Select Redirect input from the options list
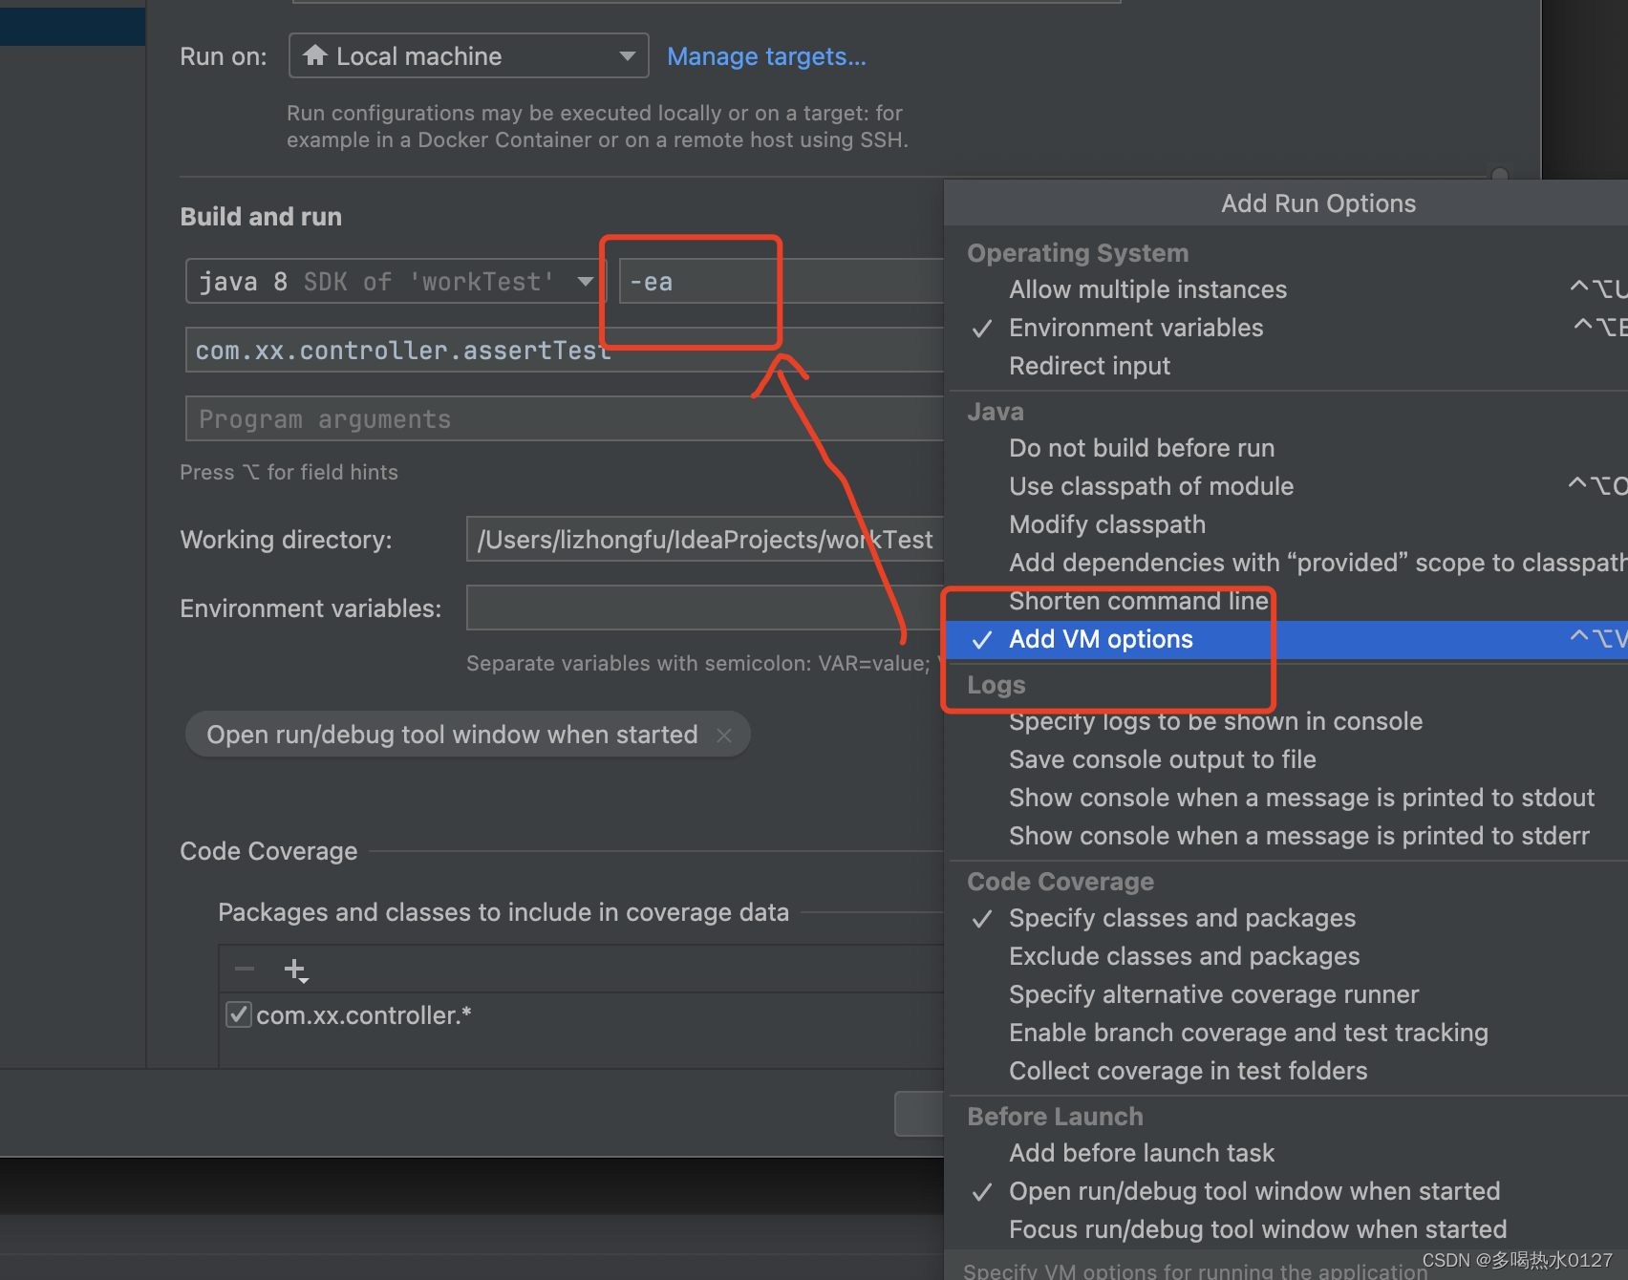This screenshot has height=1280, width=1628. pyautogui.click(x=1088, y=366)
